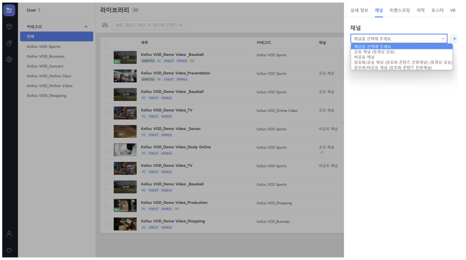This screenshot has width=466, height=260.
Task: Open the statistics pie chart icon
Action: tap(9, 43)
